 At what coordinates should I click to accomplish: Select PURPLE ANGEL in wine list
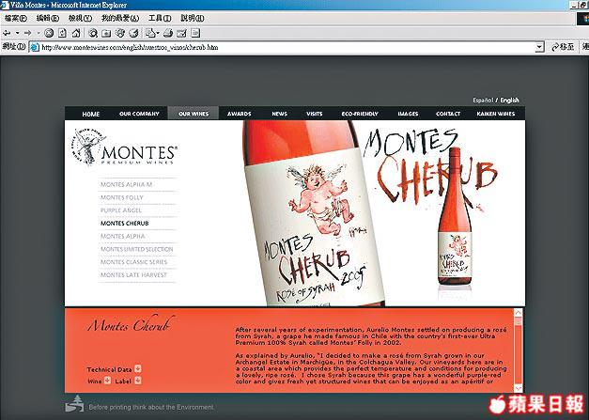click(x=121, y=210)
